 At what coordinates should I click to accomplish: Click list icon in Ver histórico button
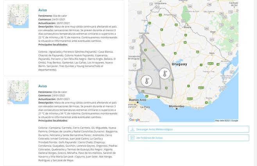pyautogui.click(x=133, y=138)
